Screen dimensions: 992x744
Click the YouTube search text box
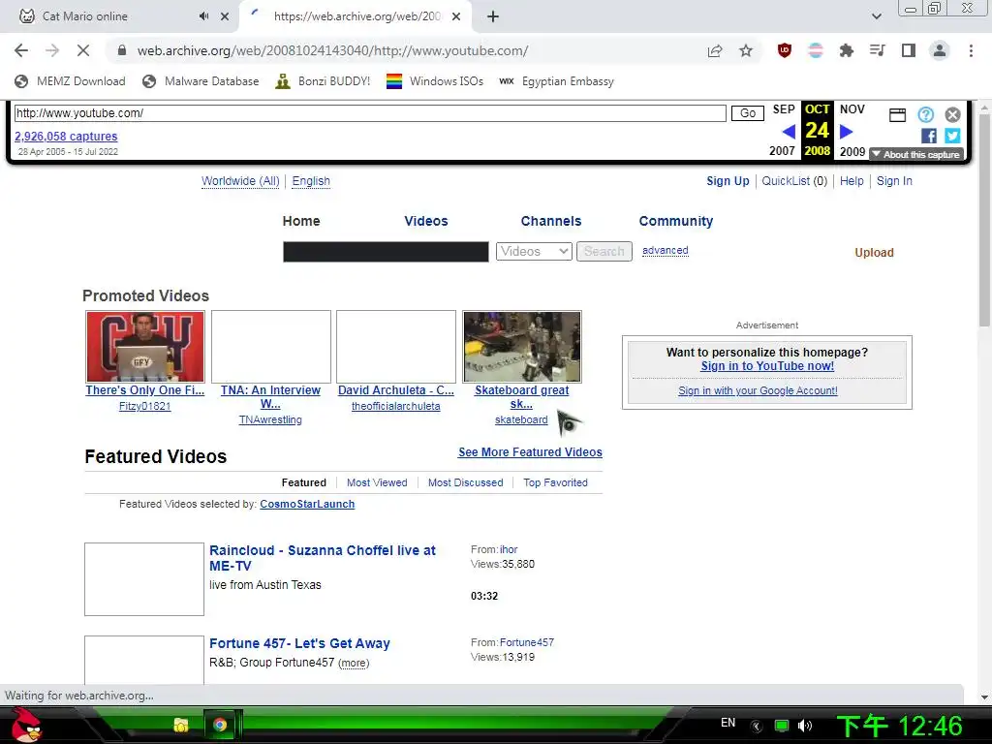[386, 251]
